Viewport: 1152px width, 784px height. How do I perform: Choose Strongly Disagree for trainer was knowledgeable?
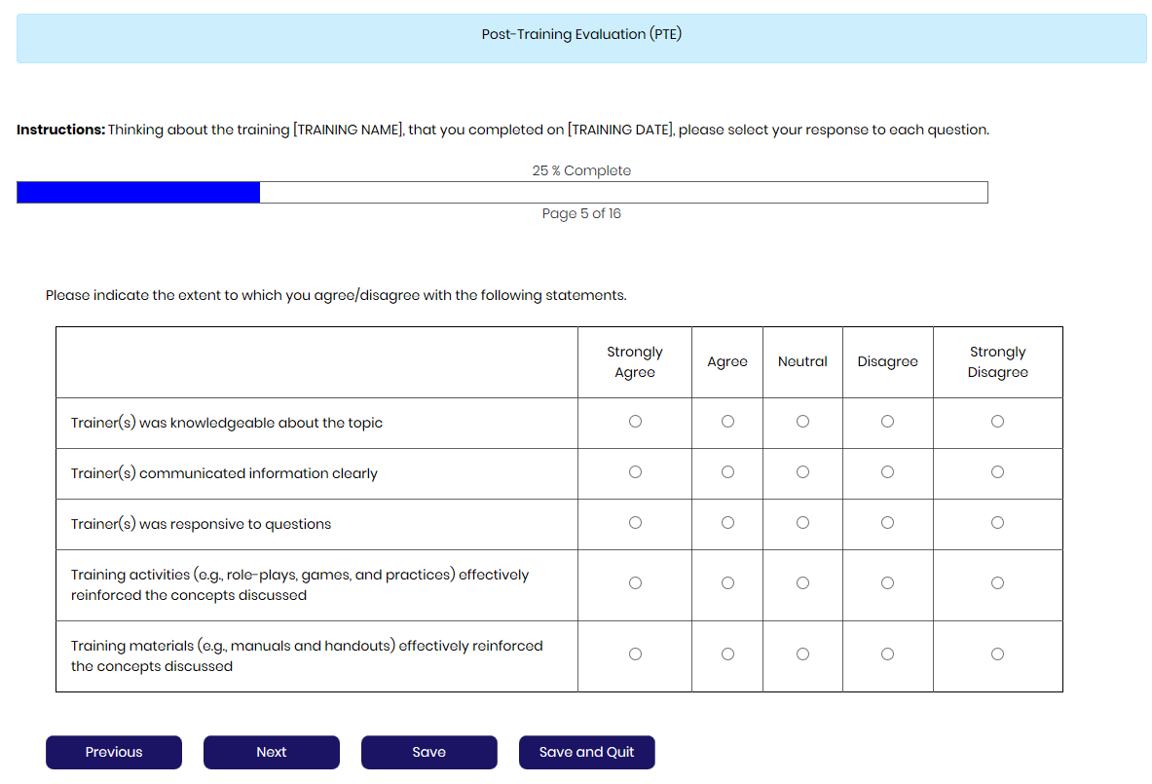pos(997,422)
